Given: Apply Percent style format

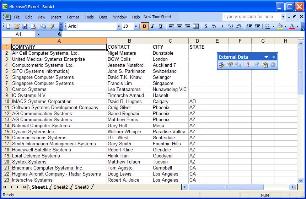Looking at the screenshot, I should [214, 26].
